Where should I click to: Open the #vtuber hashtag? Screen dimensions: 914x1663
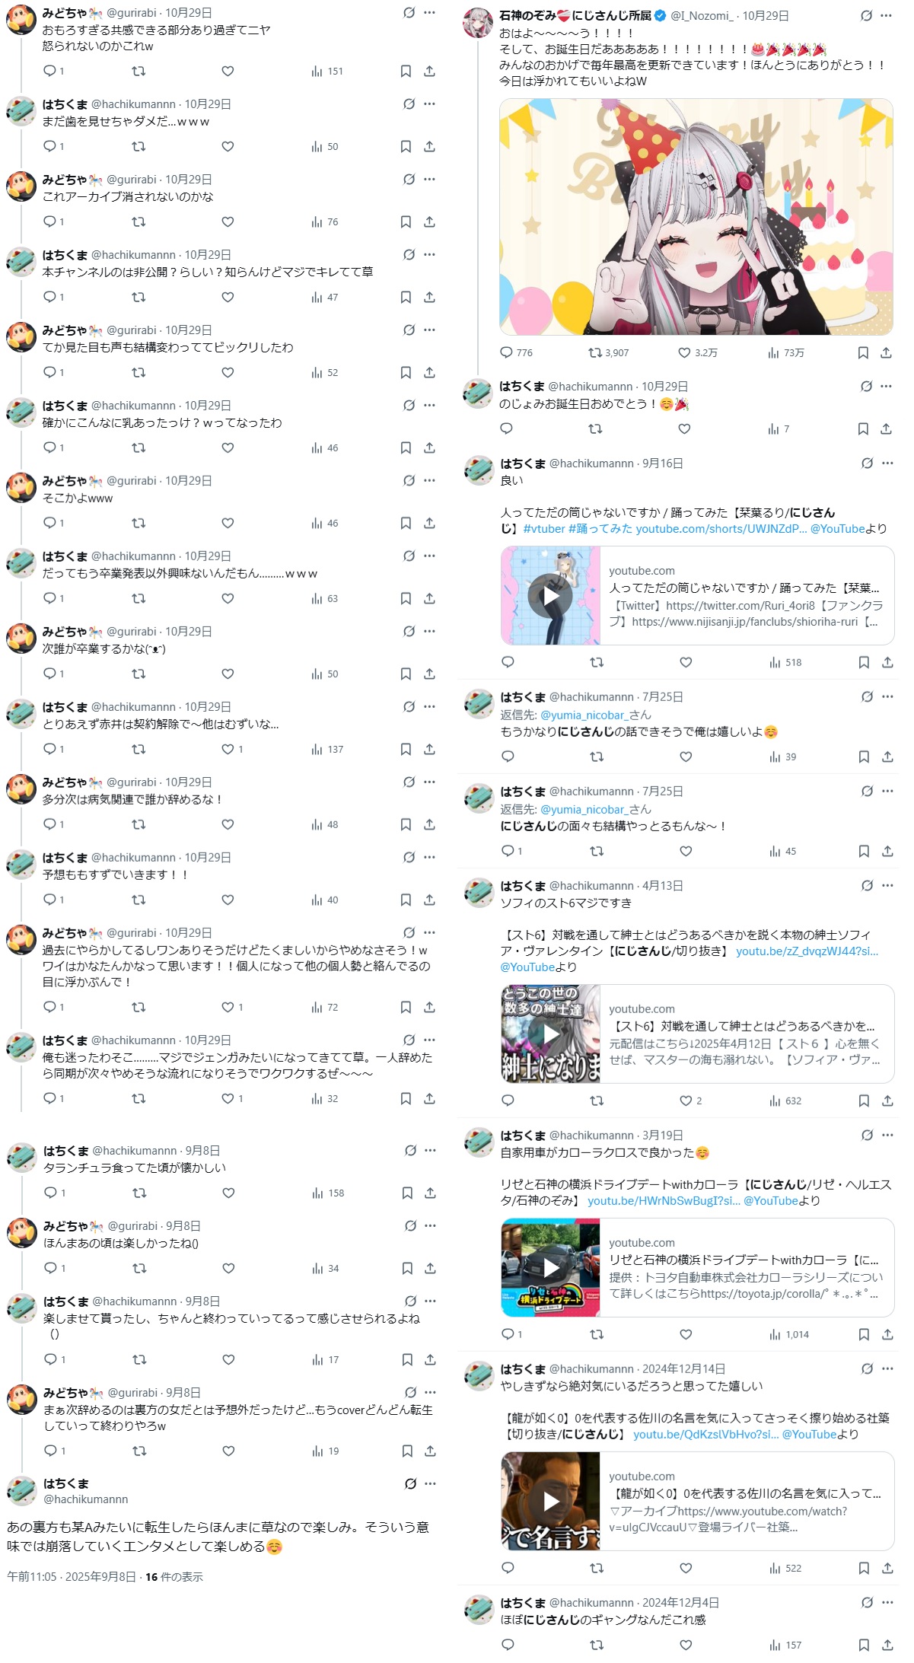[x=544, y=528]
